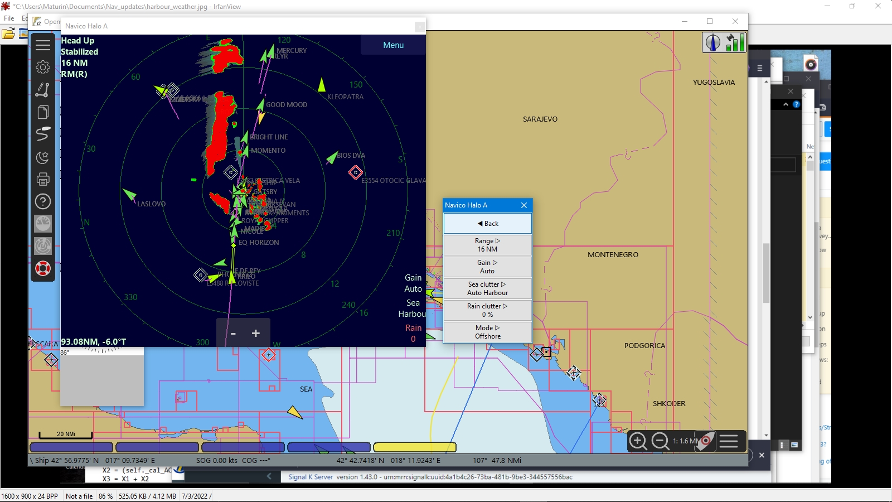This screenshot has height=502, width=892.
Task: Open the OpenCPN options settings gear
Action: pos(43,67)
